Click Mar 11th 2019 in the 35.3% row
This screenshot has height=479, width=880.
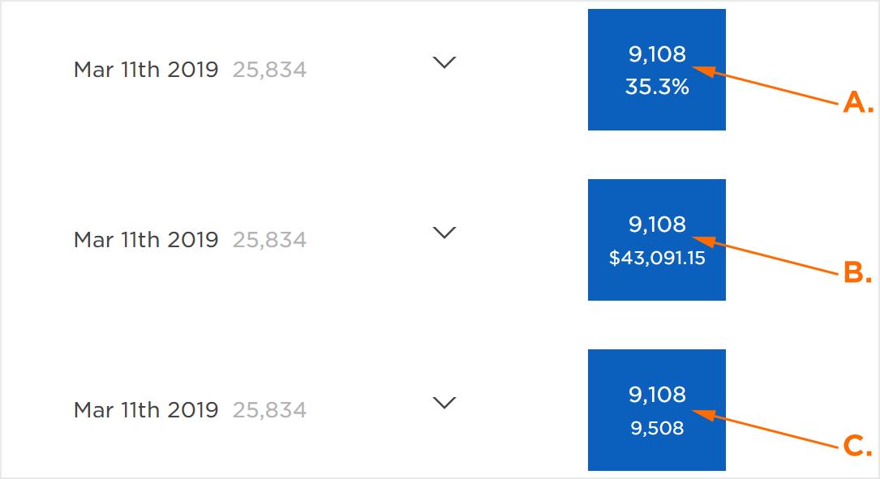(146, 70)
